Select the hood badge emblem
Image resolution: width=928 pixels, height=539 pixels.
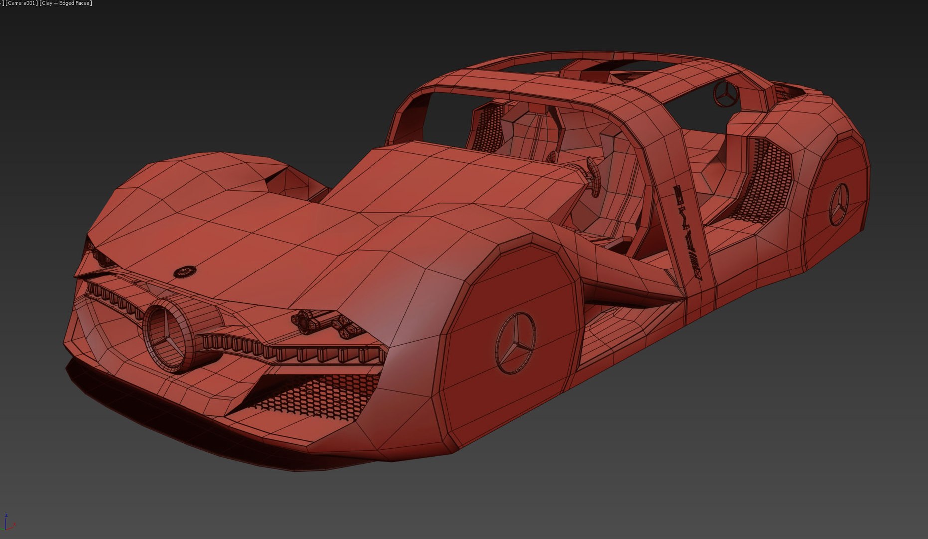[x=185, y=271]
